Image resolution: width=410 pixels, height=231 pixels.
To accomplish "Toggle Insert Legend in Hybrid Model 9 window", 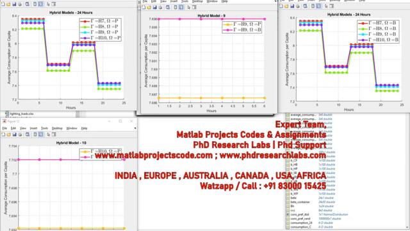I will tap(181, 7).
